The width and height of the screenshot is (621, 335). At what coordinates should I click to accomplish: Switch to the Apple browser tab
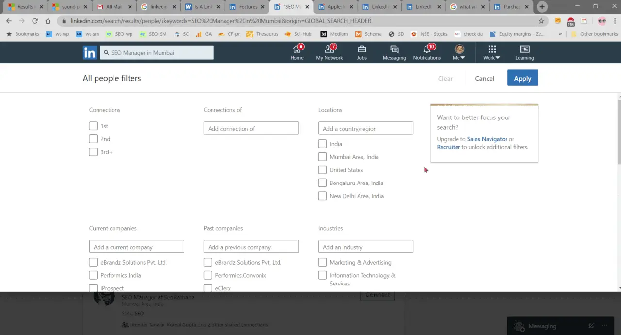click(x=335, y=7)
